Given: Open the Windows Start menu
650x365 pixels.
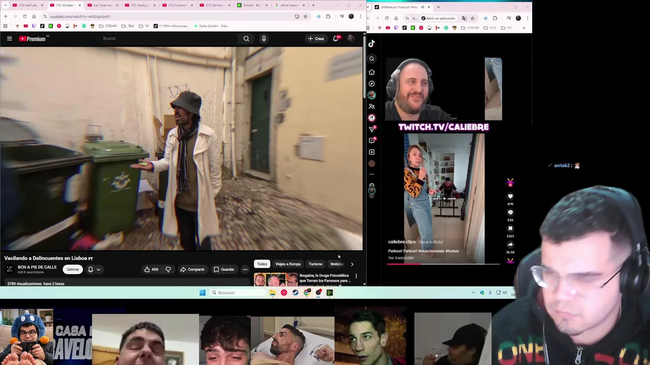Looking at the screenshot, I should 203,293.
